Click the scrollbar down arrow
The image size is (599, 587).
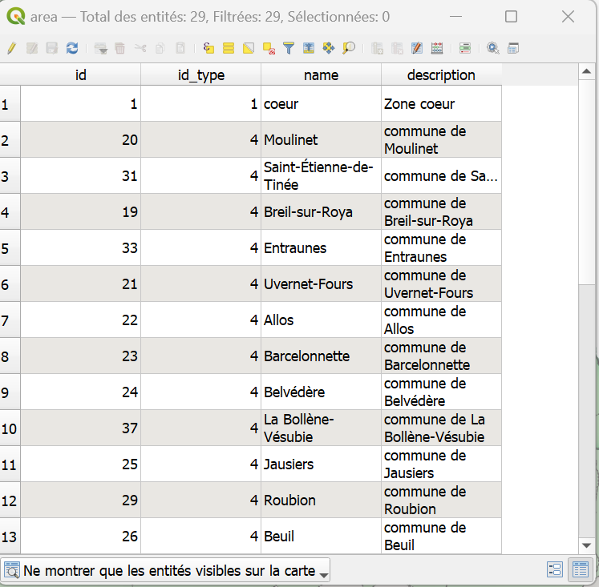pyautogui.click(x=586, y=545)
